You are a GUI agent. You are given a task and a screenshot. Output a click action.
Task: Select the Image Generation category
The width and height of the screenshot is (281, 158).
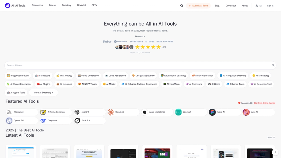tap(18, 76)
